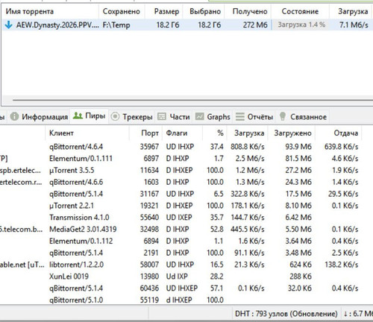Sort peers by % column
This screenshot has width=373, height=322.
[220, 133]
